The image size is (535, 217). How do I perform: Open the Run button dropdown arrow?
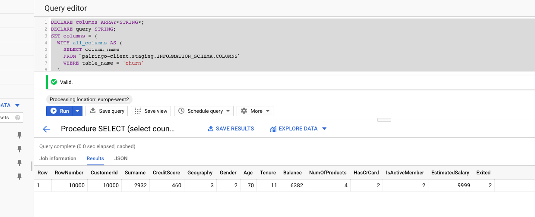(77, 111)
